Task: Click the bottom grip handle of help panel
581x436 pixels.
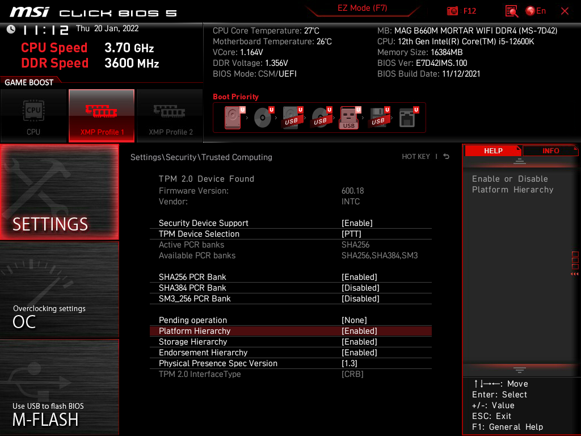Action: click(520, 370)
